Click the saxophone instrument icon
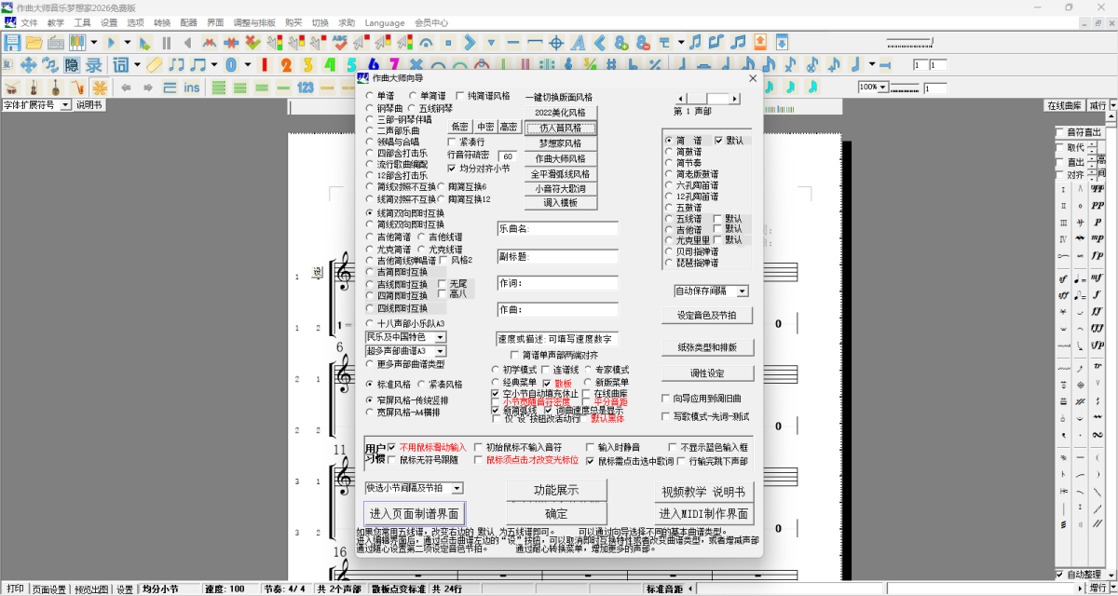 (77, 88)
